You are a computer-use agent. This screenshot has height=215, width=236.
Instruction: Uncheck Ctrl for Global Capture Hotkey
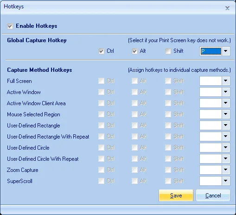pyautogui.click(x=101, y=51)
